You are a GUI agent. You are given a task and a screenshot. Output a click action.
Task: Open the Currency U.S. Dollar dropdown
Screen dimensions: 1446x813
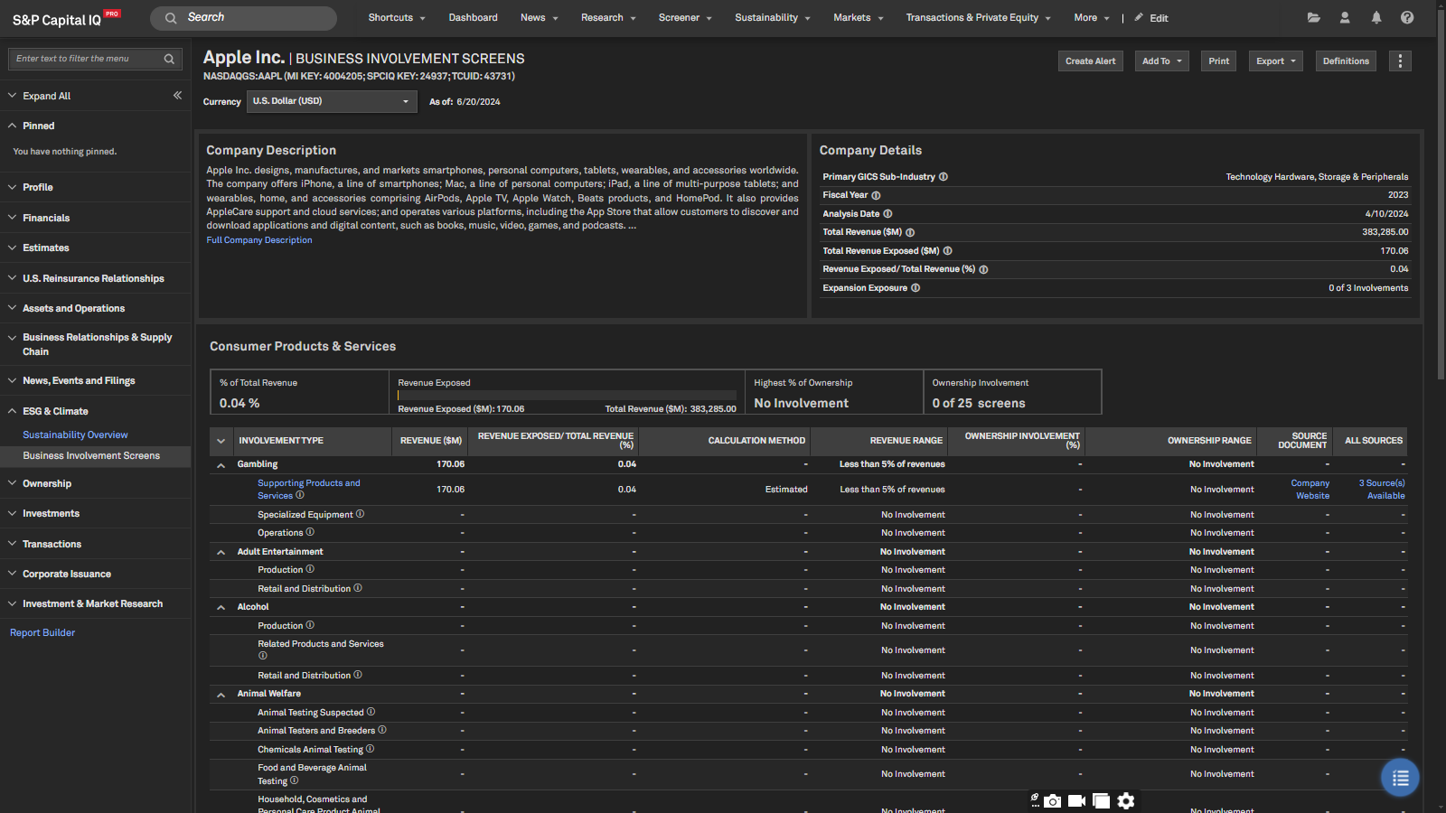point(332,101)
